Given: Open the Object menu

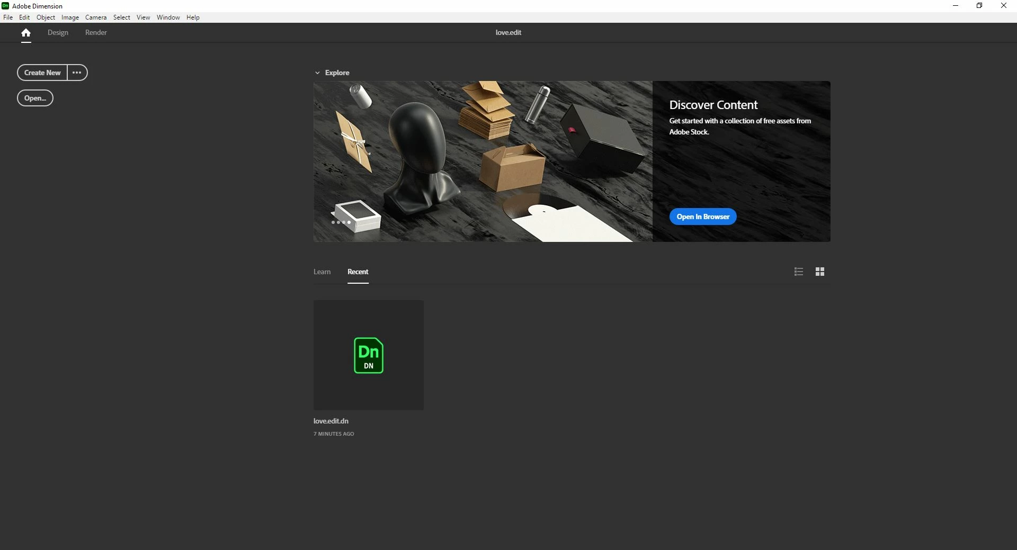Looking at the screenshot, I should click(46, 17).
